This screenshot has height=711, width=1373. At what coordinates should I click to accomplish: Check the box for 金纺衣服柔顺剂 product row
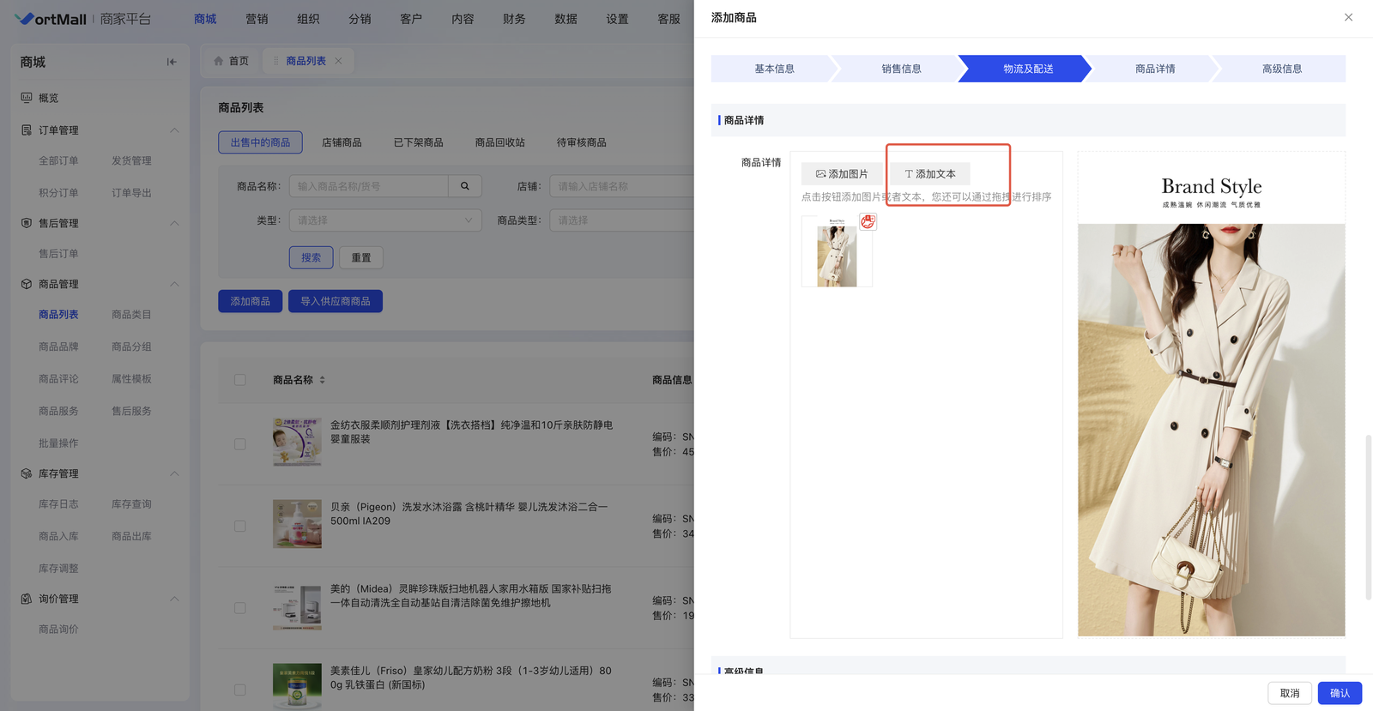[x=240, y=444]
